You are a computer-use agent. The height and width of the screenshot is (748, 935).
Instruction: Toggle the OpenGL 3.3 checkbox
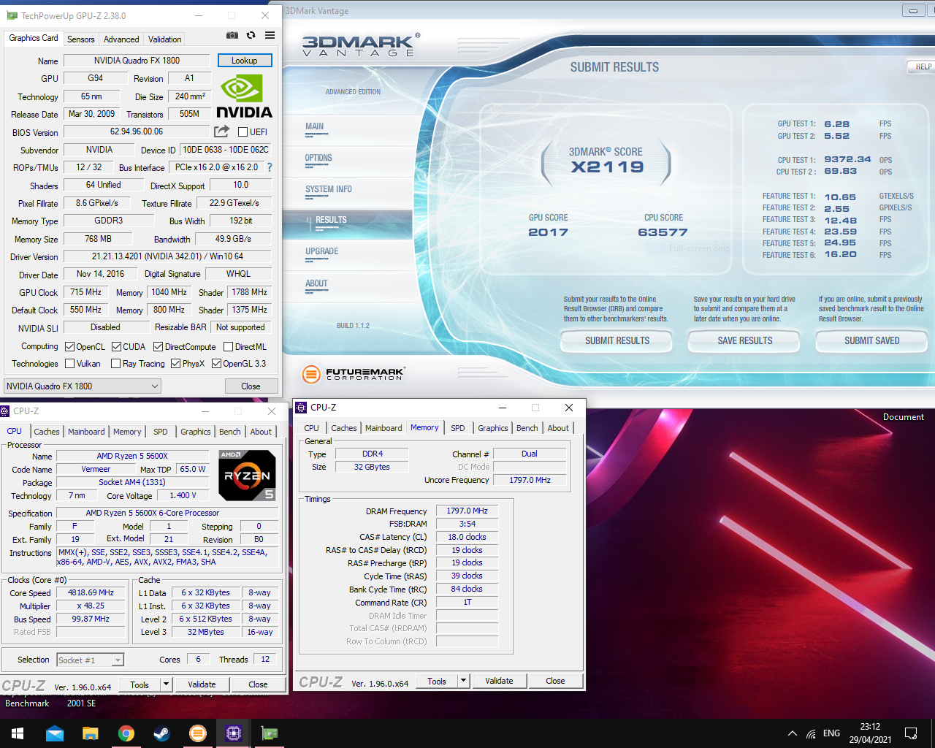click(216, 363)
